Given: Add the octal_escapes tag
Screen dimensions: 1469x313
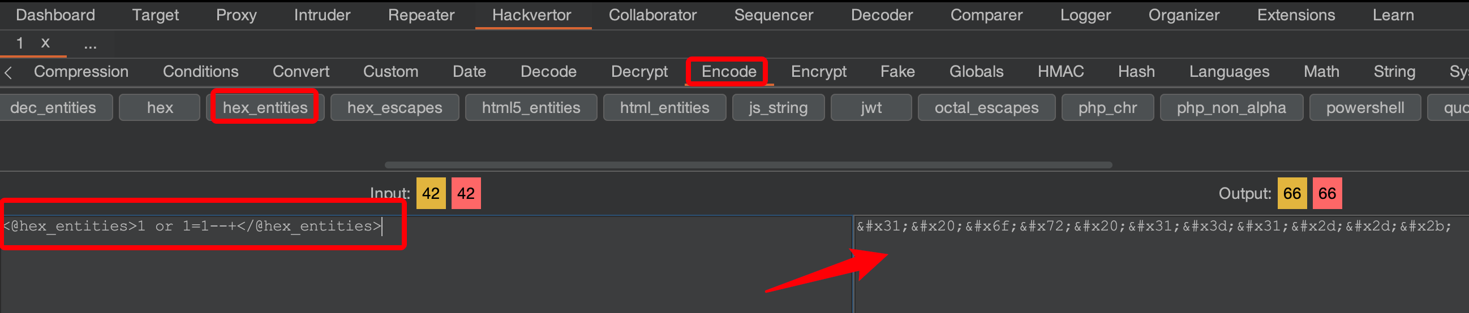Looking at the screenshot, I should [986, 107].
